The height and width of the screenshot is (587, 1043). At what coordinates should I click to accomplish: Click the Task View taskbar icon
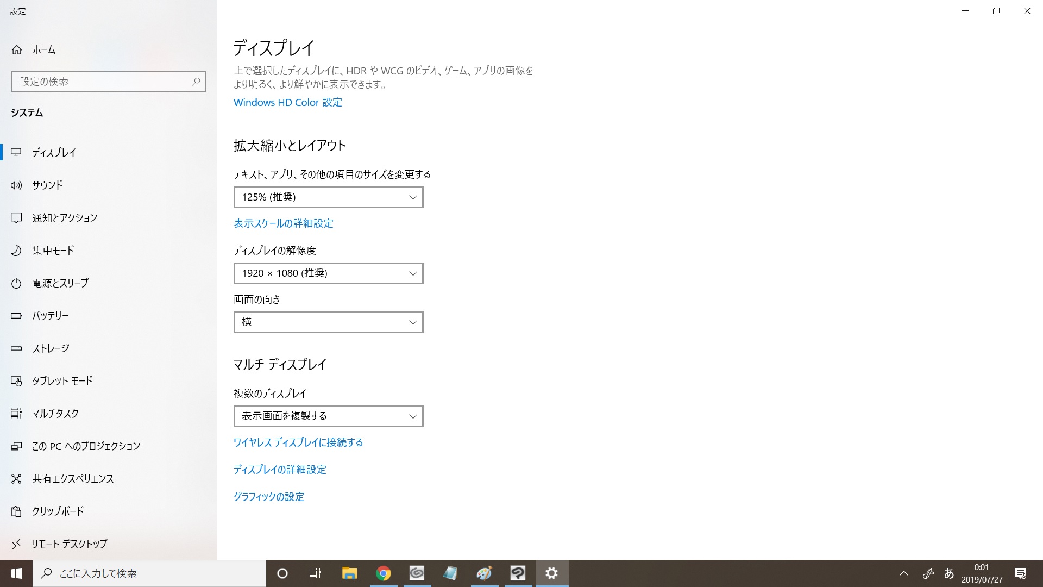pos(315,573)
